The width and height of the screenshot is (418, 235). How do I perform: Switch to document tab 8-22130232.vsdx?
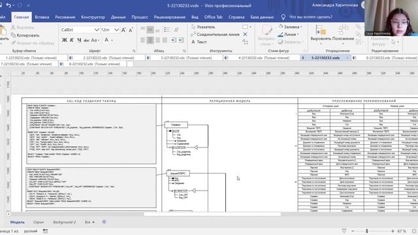point(92,64)
